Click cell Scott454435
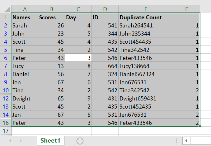The height and width of the screenshot is (146, 211). pos(146,41)
